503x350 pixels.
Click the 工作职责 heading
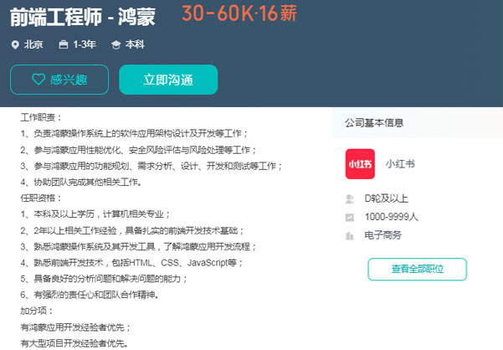(x=40, y=117)
